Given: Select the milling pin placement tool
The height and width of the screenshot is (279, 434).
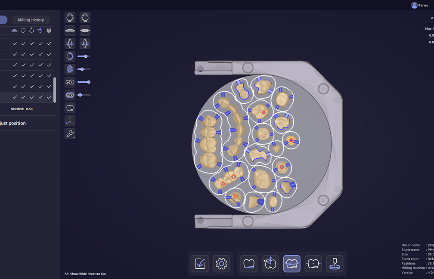Looking at the screenshot, I should [335, 263].
